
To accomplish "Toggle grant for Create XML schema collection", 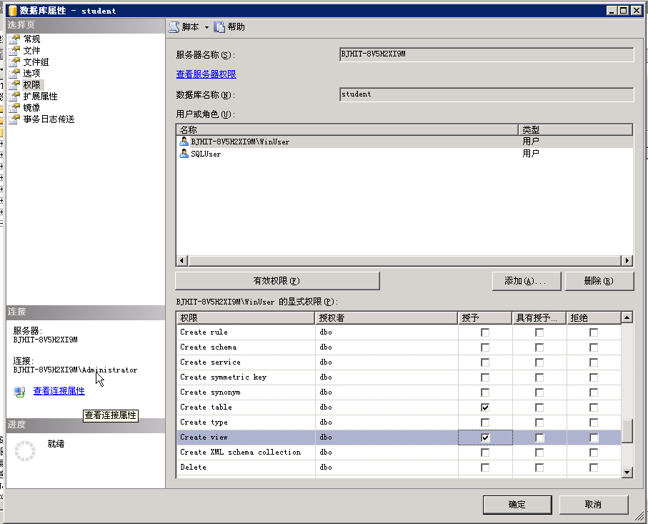I will click(485, 453).
